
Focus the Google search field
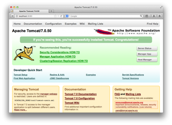[x=105, y=16]
